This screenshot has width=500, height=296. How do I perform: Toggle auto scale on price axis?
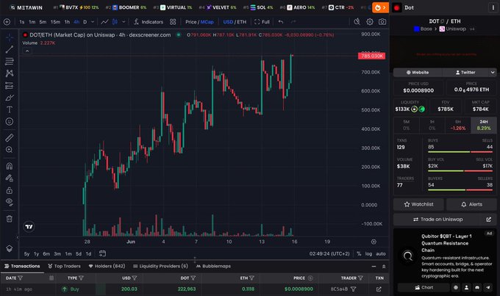(x=381, y=253)
